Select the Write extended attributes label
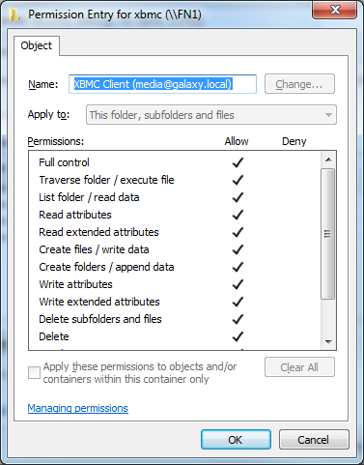Screen dimensions: 364x465 pyautogui.click(x=99, y=302)
